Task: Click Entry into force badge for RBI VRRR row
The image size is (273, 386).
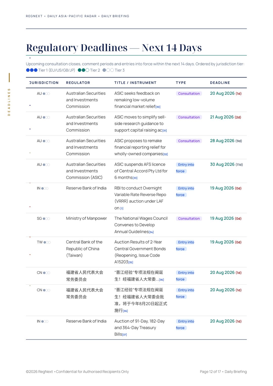Action: (x=185, y=191)
